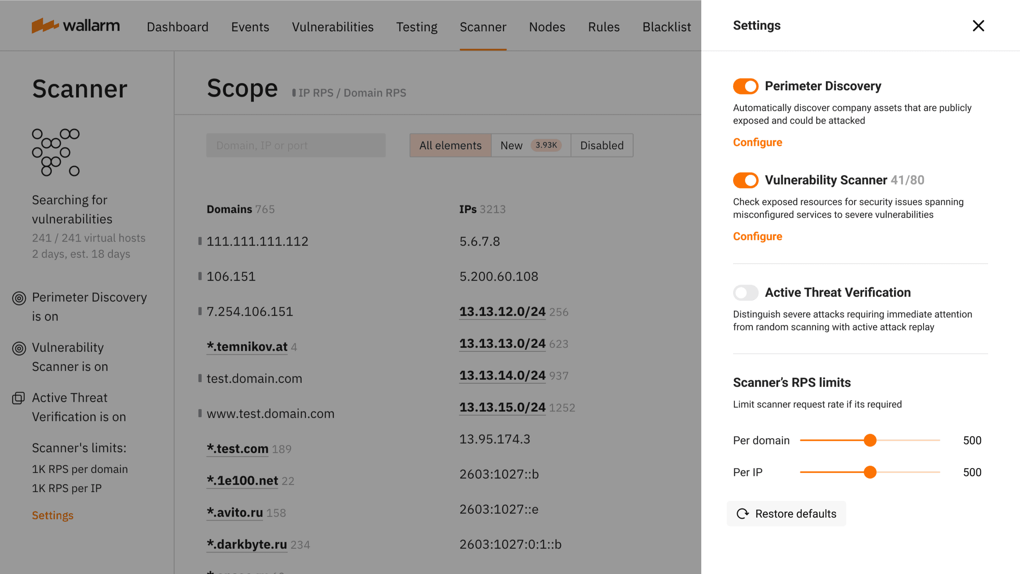
Task: Enable the Active Threat Verification toggle
Action: tap(745, 293)
